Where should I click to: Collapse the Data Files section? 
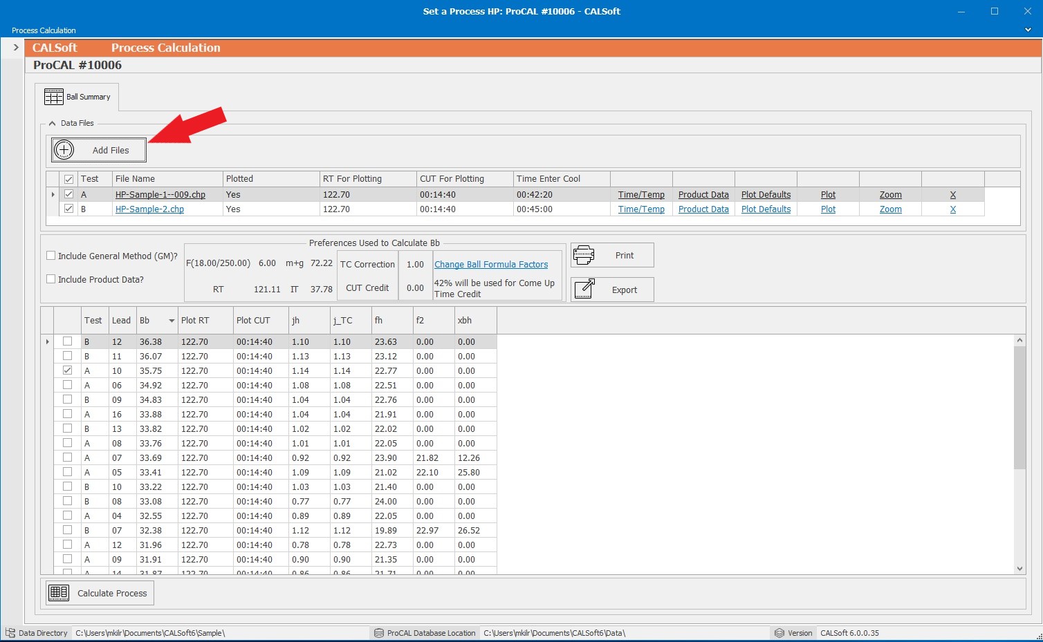[52, 123]
